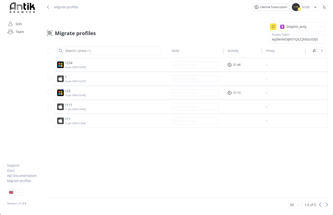The width and height of the screenshot is (333, 215).
Task: Open column filter settings icon
Action: [x=314, y=51]
